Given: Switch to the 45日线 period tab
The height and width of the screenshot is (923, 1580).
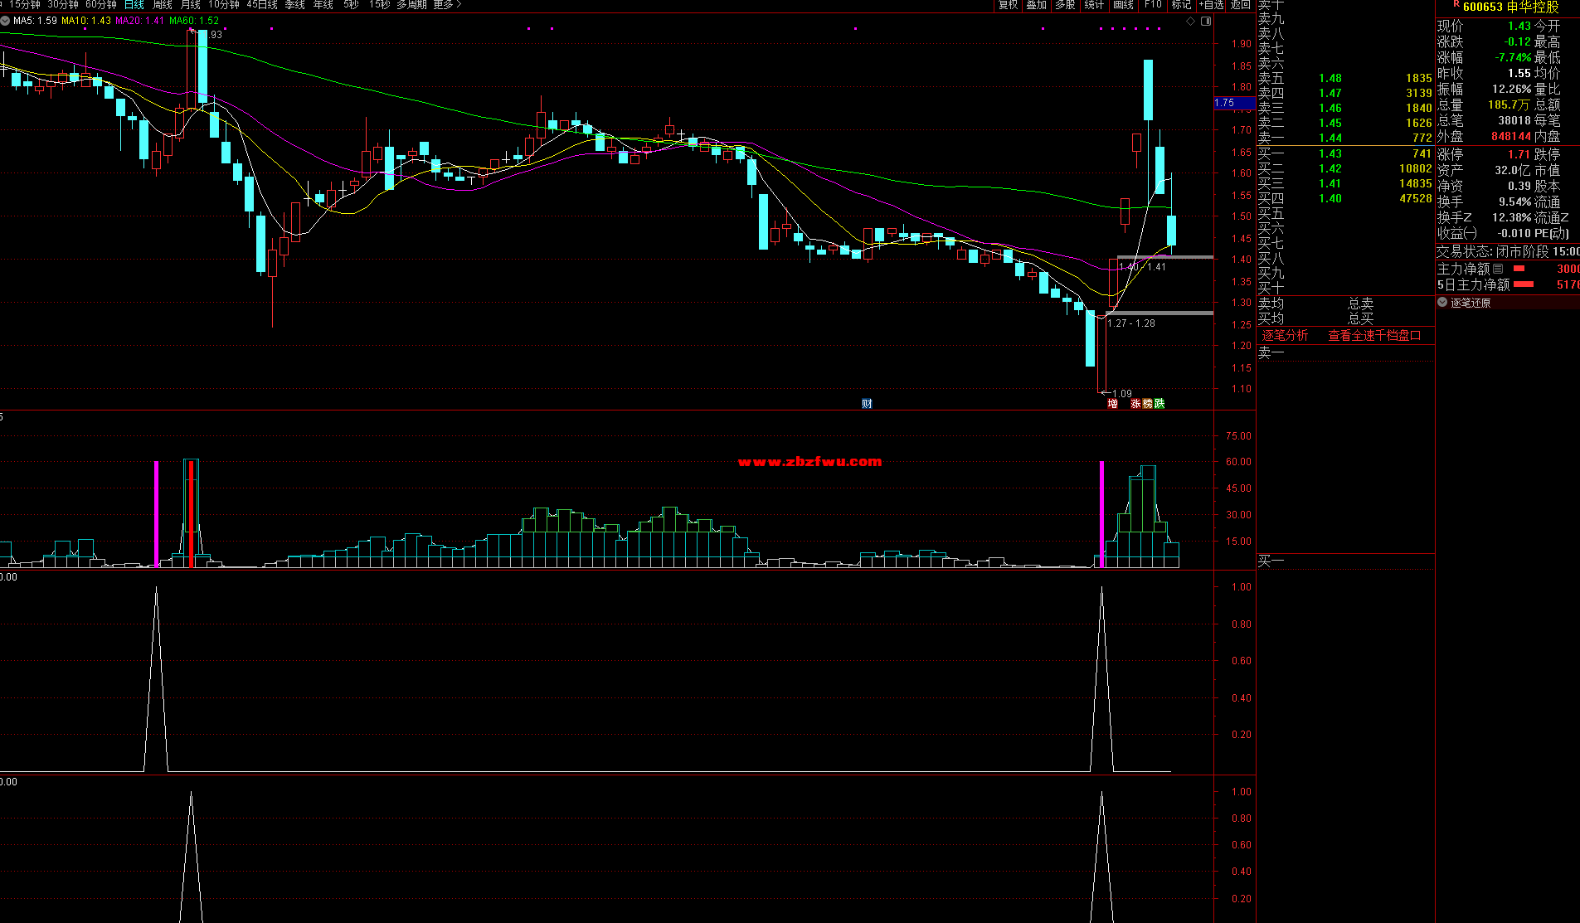Looking at the screenshot, I should [x=262, y=5].
